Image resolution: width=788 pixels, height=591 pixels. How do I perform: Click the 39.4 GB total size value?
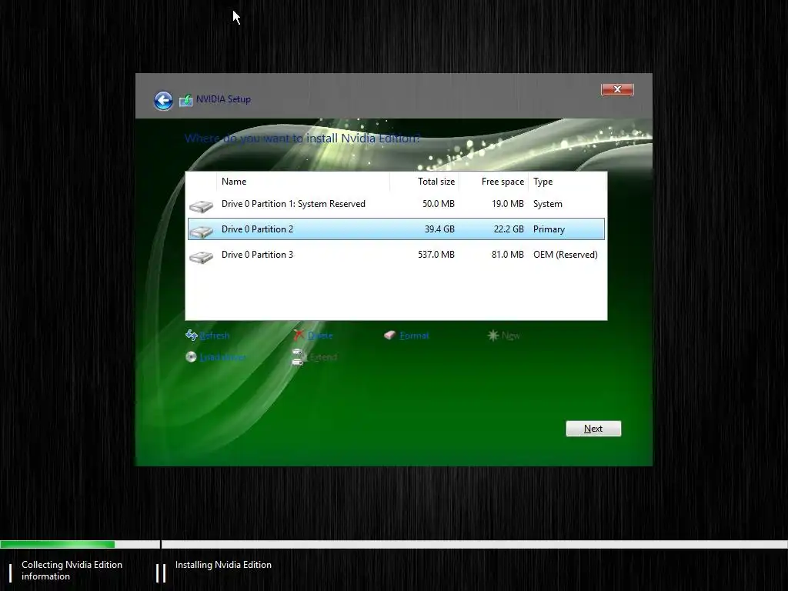pyautogui.click(x=439, y=229)
